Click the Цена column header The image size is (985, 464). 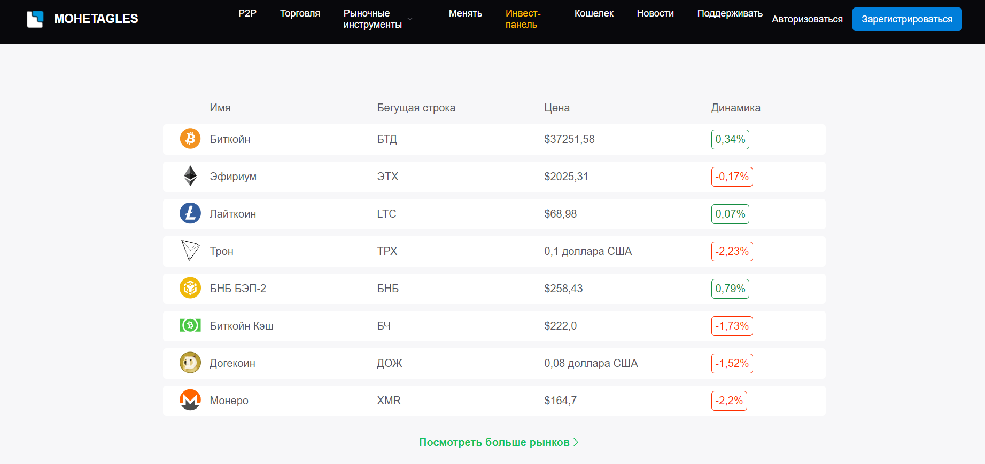(x=557, y=108)
